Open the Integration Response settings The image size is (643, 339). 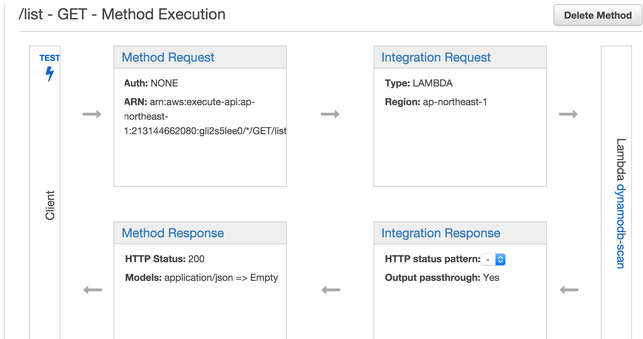coord(441,233)
